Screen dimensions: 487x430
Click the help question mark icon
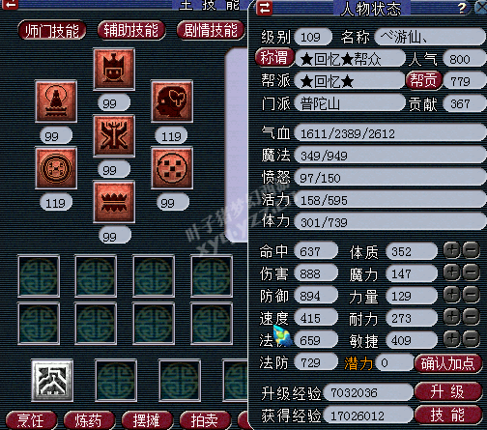tap(462, 8)
